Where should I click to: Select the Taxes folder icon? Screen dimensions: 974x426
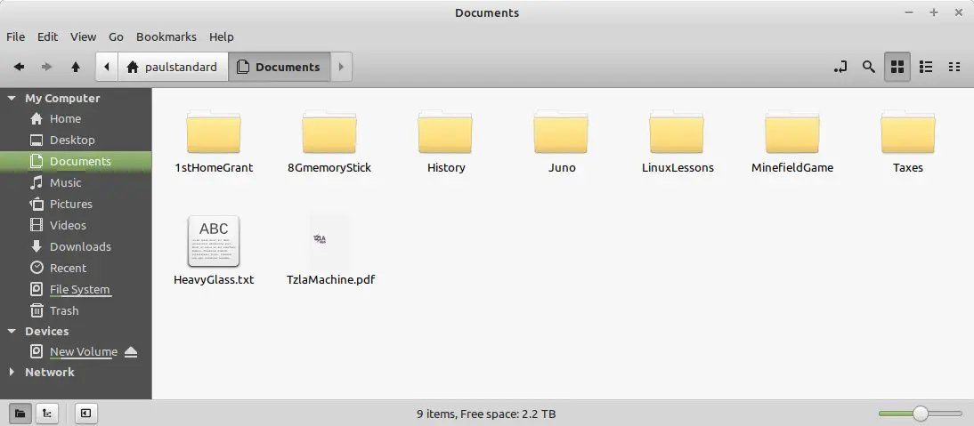coord(908,132)
